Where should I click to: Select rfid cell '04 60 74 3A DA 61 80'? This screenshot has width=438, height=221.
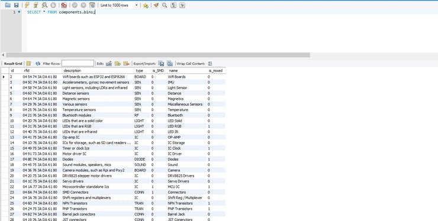click(x=42, y=93)
